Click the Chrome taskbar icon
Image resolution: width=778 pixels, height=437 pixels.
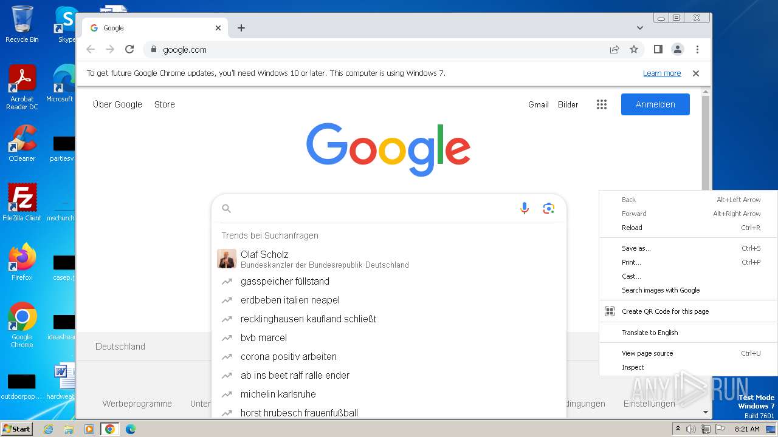click(109, 429)
